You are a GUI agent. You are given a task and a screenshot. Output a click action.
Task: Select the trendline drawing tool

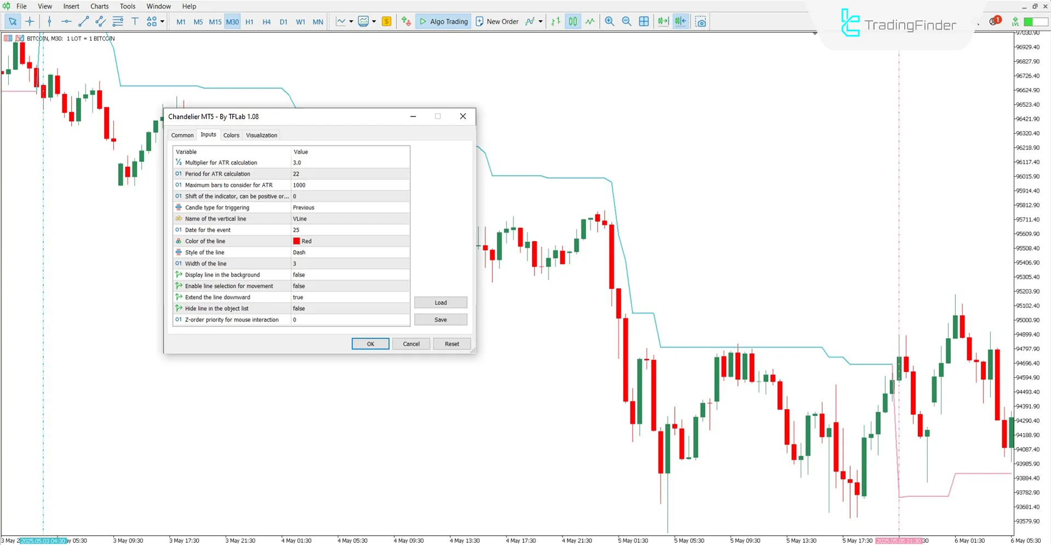point(83,21)
